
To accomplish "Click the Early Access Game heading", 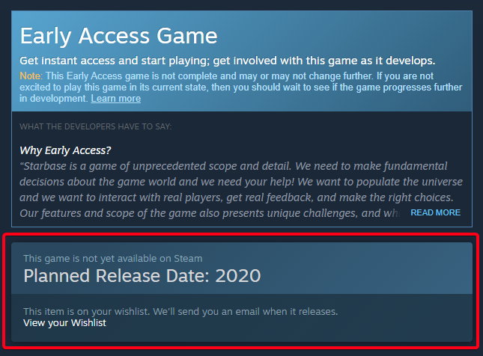I will tap(118, 36).
